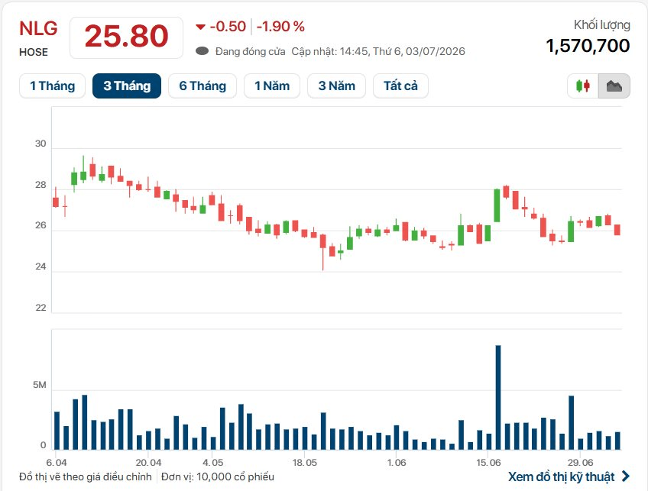
Task: Click the 1,570,700 volume figure
Action: click(x=588, y=45)
